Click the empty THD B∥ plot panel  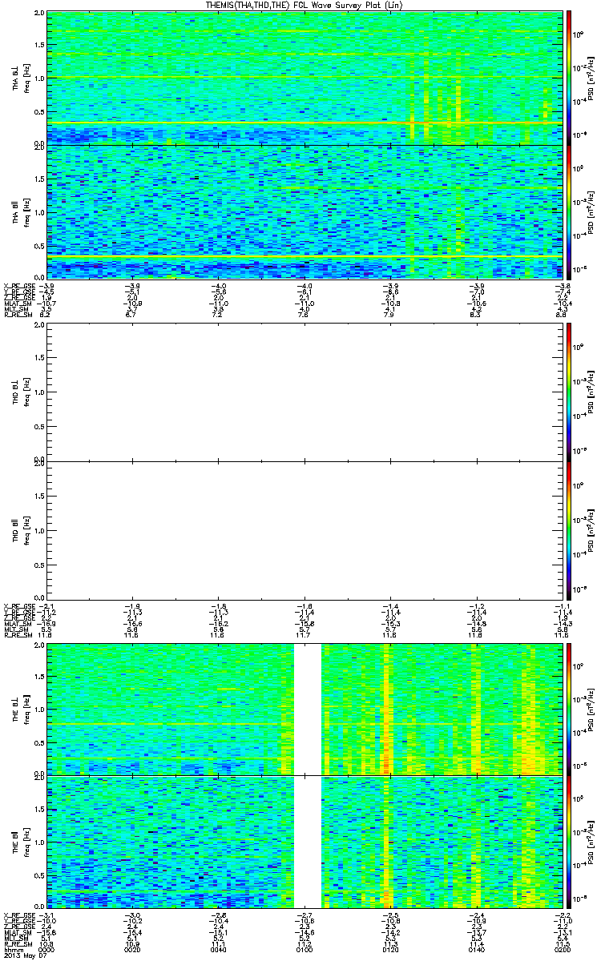tap(305, 530)
